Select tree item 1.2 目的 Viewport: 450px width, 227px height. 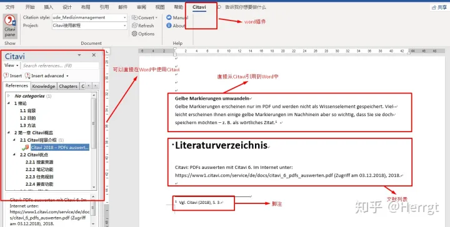point(28,118)
